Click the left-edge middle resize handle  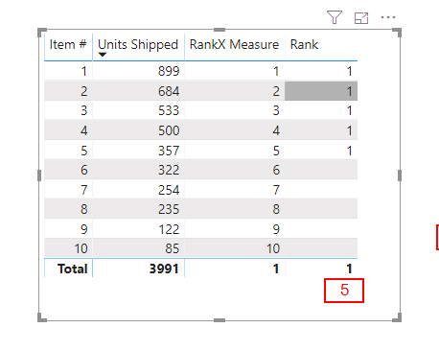(x=39, y=175)
